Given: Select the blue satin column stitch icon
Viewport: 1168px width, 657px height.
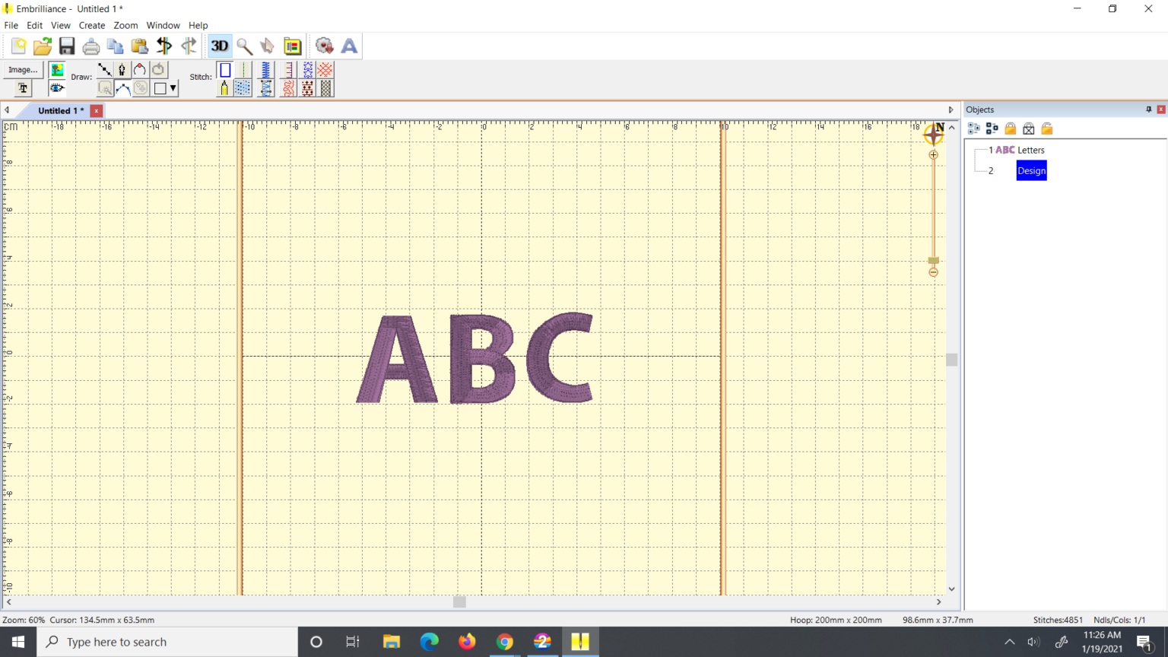Looking at the screenshot, I should 266,69.
